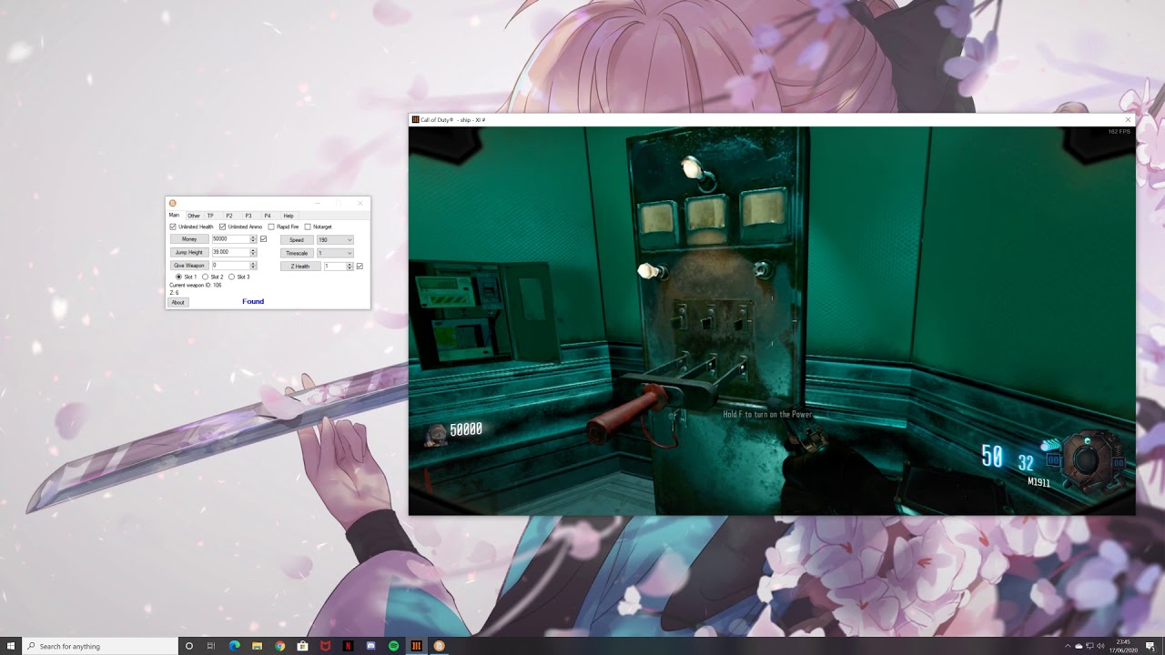Viewport: 1165px width, 655px height.
Task: Open Cortana circle icon on taskbar
Action: point(189,646)
